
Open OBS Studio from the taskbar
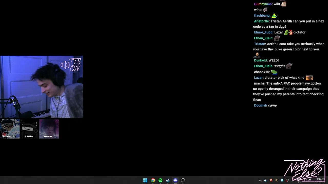(x=183, y=180)
